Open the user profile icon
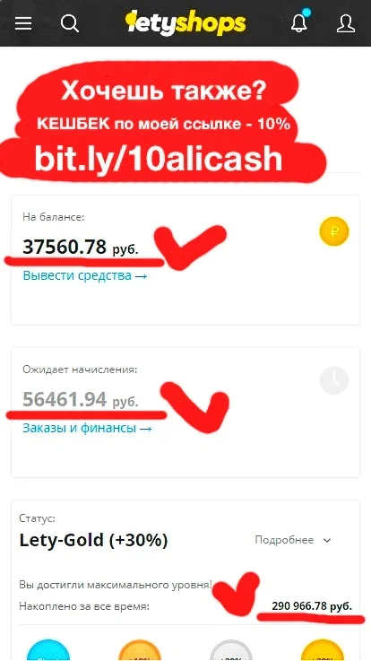 tap(346, 23)
